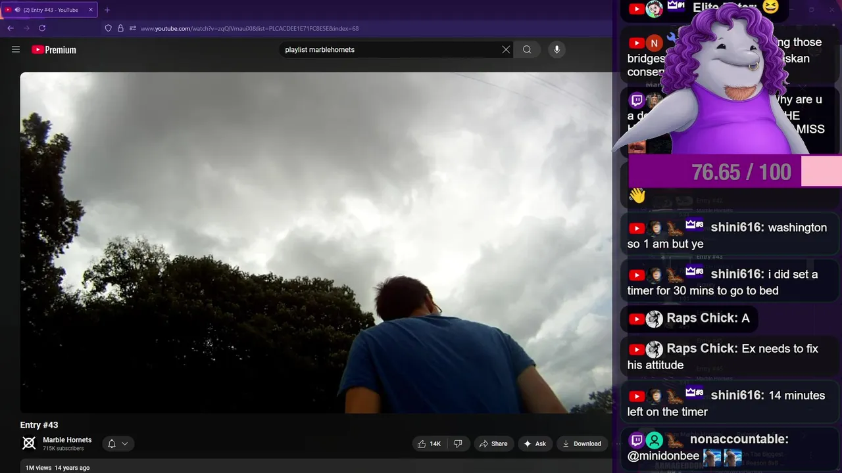The image size is (842, 473).
Task: Like the video with 14K likes
Action: (429, 444)
